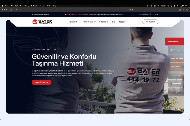Screen dimensions: 190x126
Task: Open the Referanslar page
Action: 103,22
